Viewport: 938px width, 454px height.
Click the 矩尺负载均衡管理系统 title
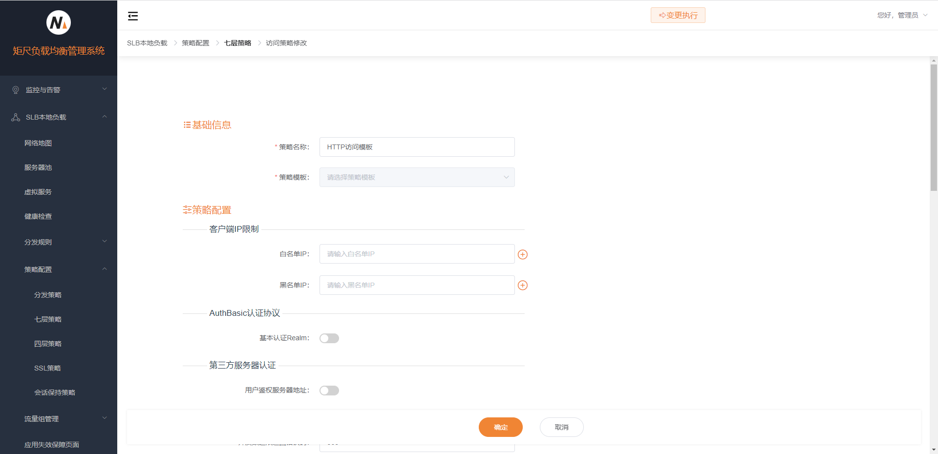59,51
